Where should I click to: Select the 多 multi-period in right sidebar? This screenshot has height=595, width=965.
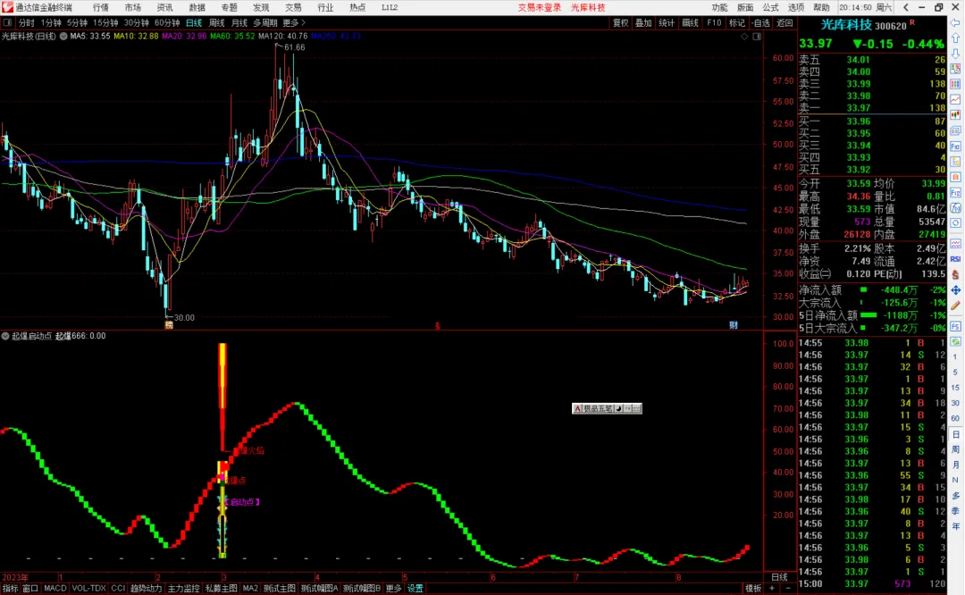pos(955,496)
